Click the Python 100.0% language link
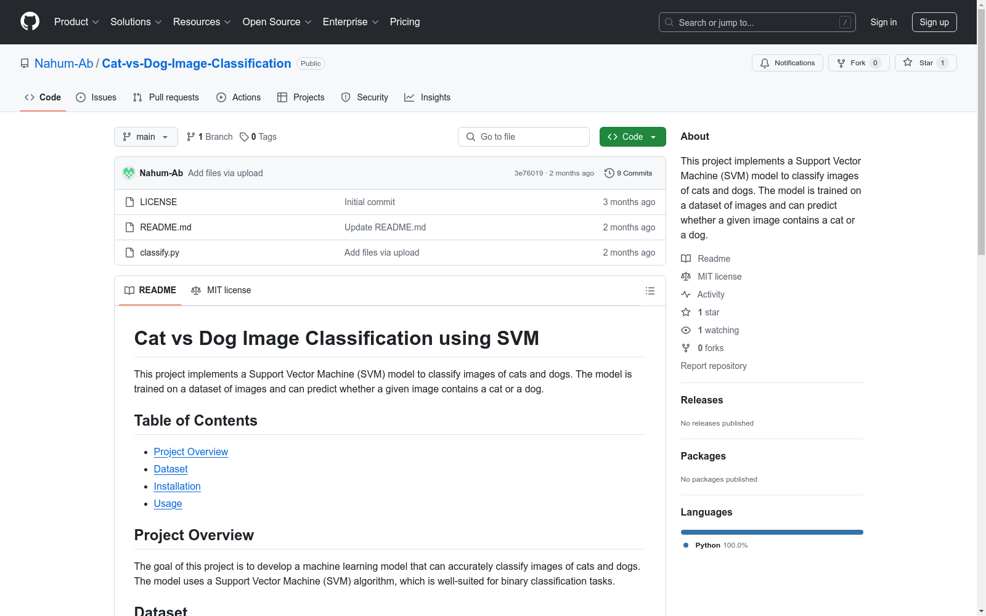The image size is (986, 616). tap(715, 545)
